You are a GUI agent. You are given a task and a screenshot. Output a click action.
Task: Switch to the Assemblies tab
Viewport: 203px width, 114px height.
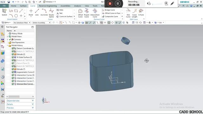tap(65, 6)
